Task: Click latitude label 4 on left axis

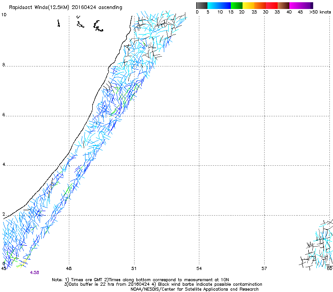Action: point(4,164)
